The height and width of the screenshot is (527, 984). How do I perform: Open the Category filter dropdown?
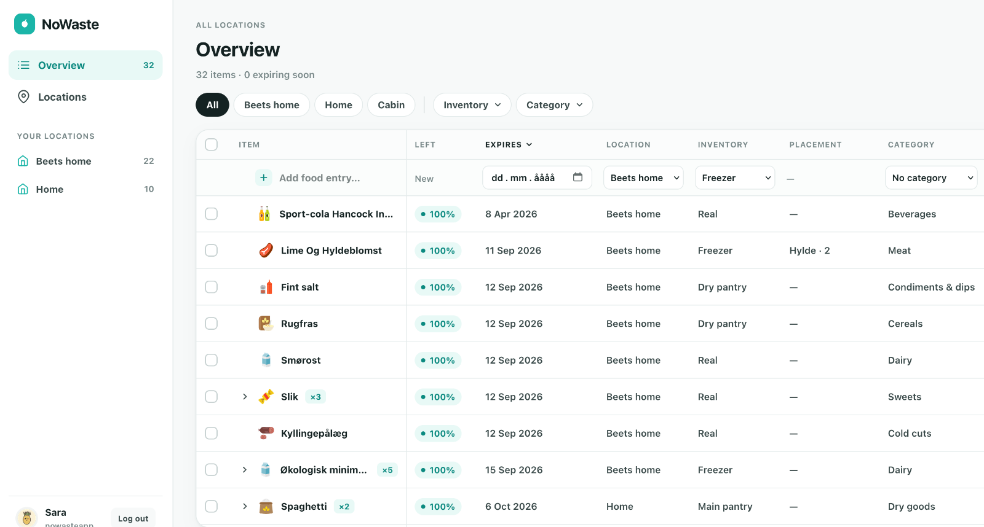554,104
